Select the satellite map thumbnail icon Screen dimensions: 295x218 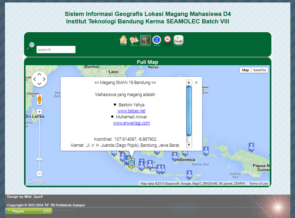(145, 40)
